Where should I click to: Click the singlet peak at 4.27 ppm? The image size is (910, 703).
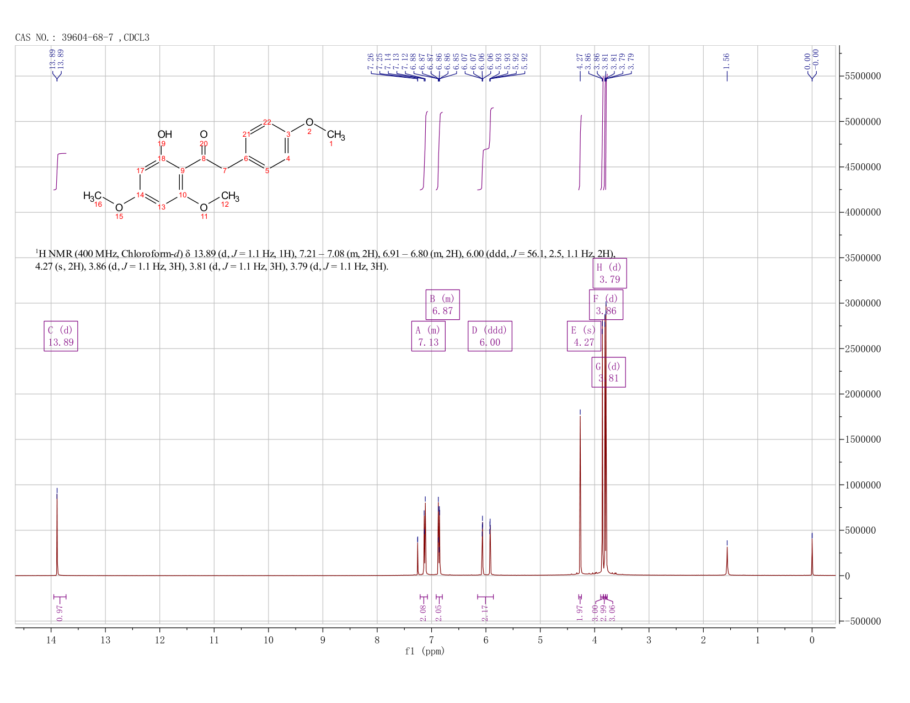[x=580, y=496]
